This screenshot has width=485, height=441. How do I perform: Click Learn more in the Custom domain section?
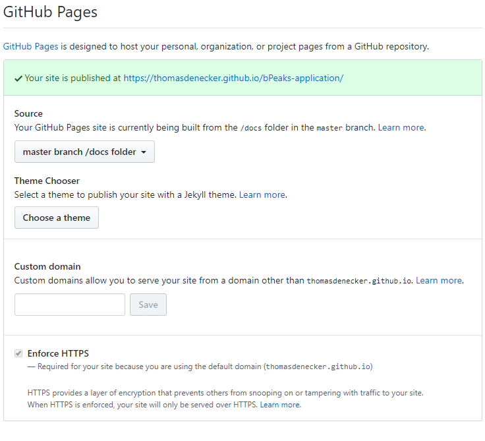pyautogui.click(x=439, y=280)
